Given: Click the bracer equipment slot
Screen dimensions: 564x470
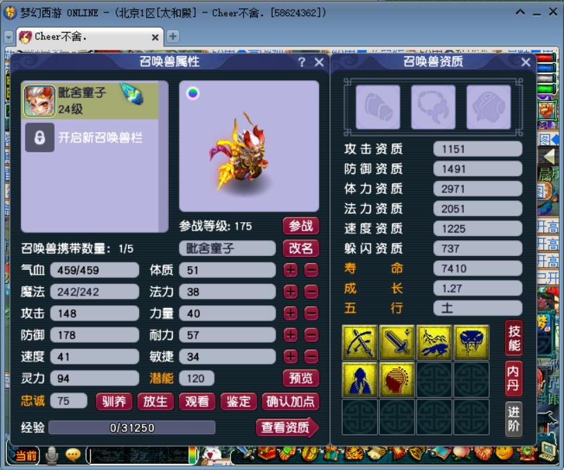Looking at the screenshot, I should pos(378,107).
